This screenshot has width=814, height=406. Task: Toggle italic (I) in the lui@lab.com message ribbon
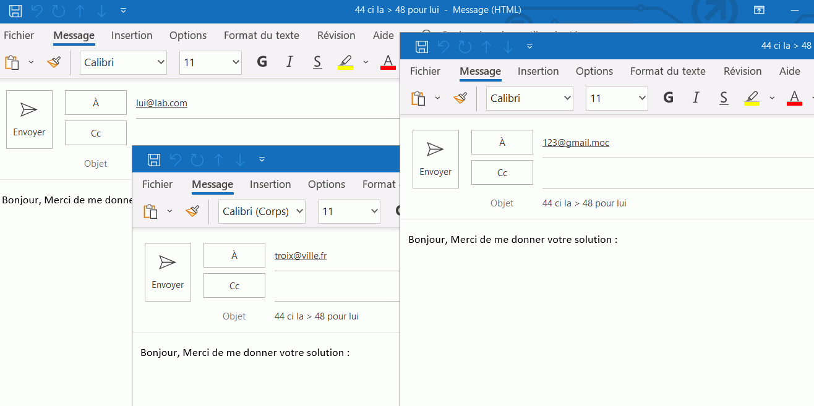tap(289, 62)
